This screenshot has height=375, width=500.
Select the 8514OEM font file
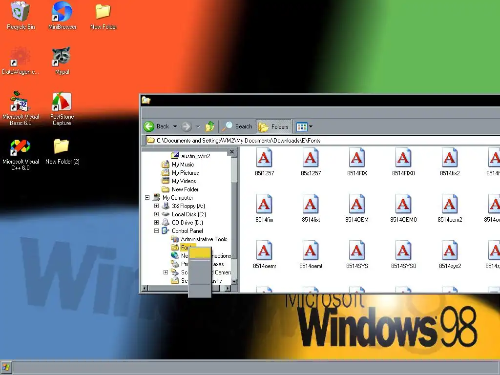pos(357,208)
